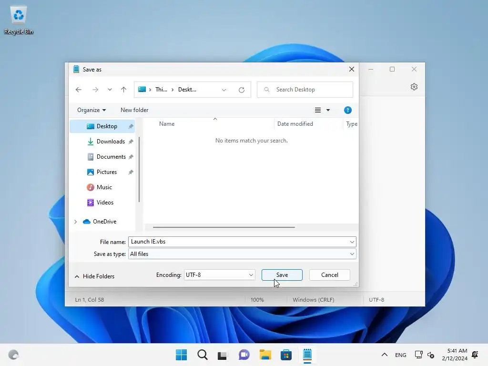This screenshot has width=488, height=366.
Task: Click the File name text field
Action: coord(238,242)
